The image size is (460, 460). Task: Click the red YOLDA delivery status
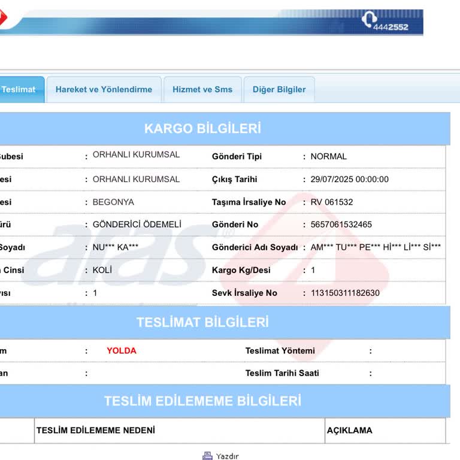122,351
